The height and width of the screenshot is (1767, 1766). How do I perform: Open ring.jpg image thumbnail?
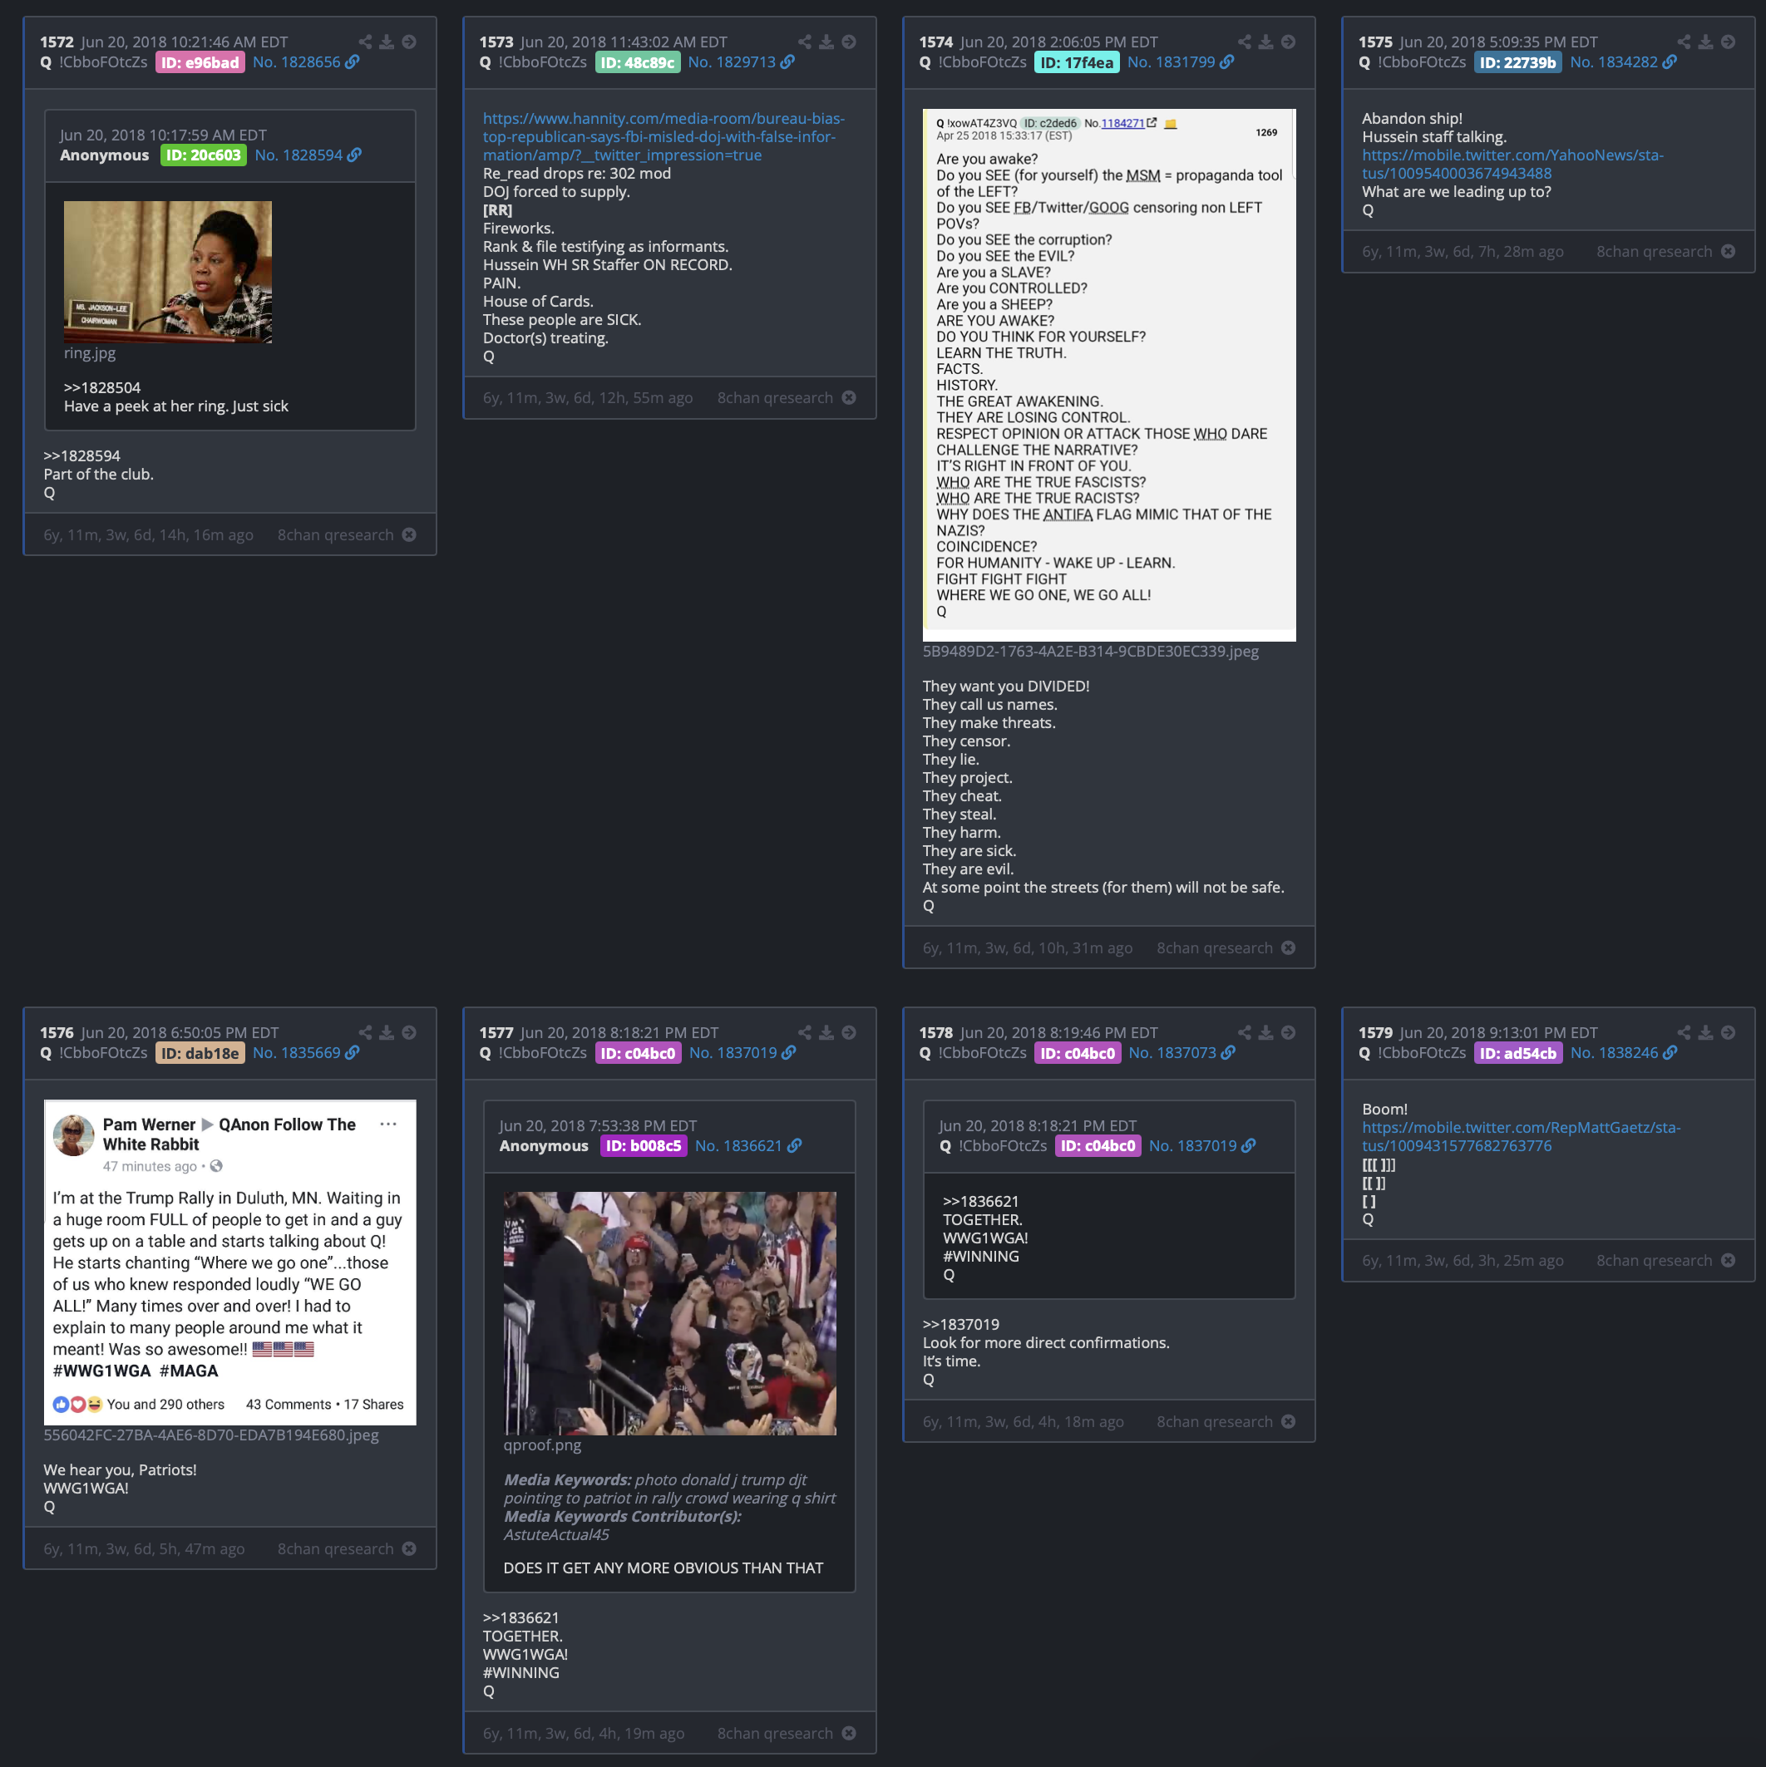click(167, 272)
